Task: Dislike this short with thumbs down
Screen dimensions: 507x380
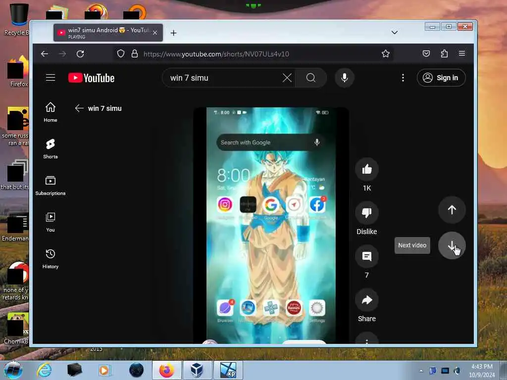Action: click(367, 213)
